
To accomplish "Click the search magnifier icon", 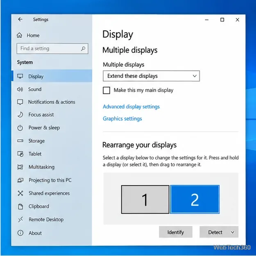I will pos(83,48).
